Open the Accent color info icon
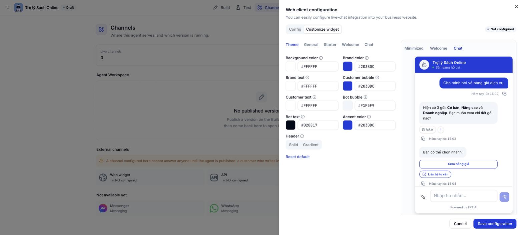 click(369, 117)
